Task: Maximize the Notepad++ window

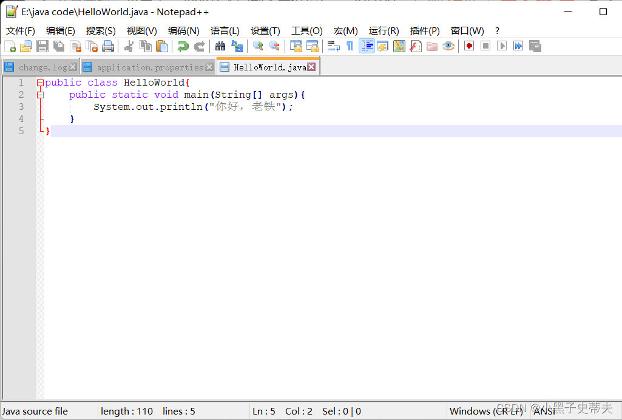Action: click(603, 12)
